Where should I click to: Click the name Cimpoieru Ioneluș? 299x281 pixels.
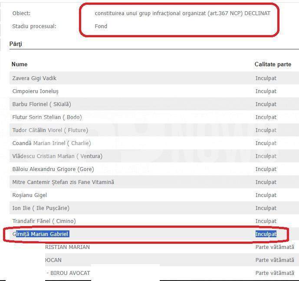[x=35, y=91]
